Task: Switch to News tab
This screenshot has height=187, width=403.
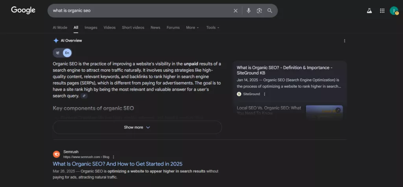Action: (x=155, y=28)
